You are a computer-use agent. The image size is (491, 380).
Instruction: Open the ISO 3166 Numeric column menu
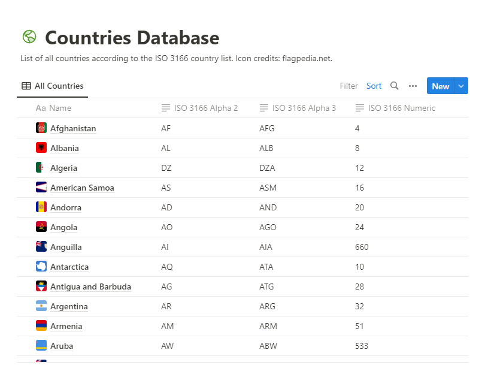(x=395, y=108)
